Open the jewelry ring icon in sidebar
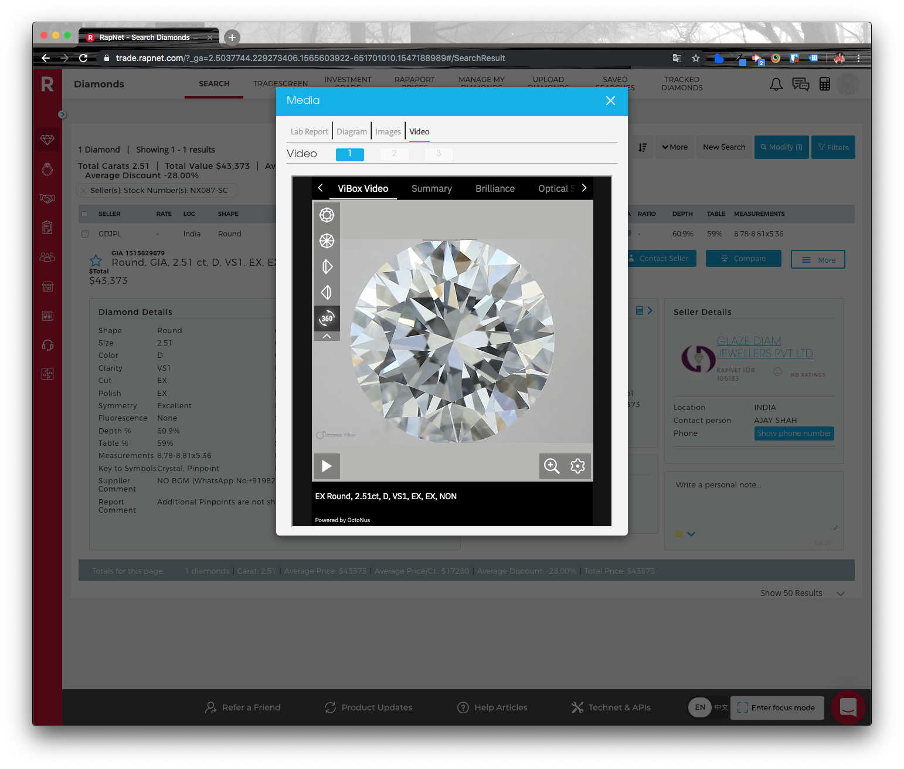This screenshot has height=769, width=904. coord(47,170)
